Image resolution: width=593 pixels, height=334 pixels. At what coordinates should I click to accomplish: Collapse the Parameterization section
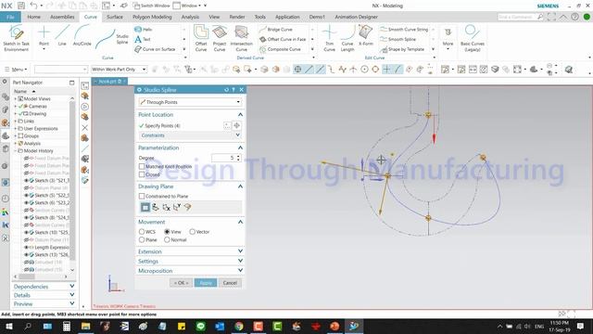(240, 148)
